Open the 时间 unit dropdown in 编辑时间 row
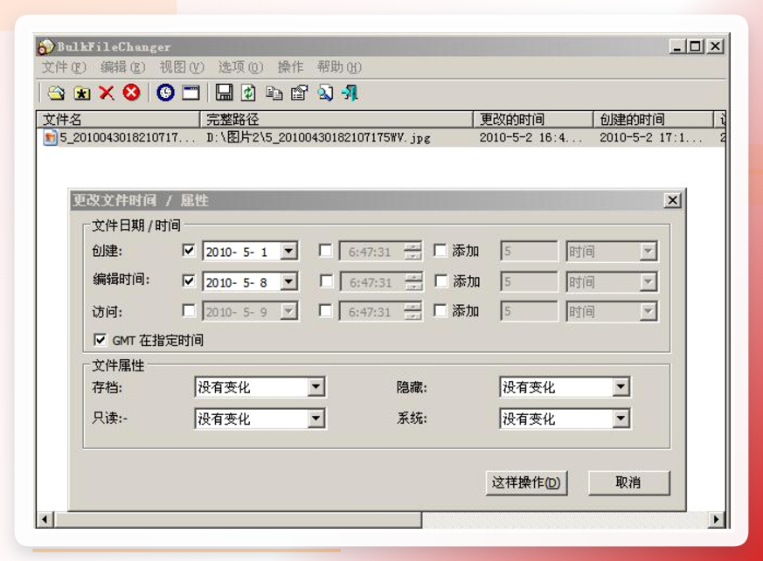763x561 pixels. tap(648, 281)
